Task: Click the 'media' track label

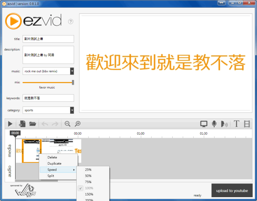Action: [9, 151]
